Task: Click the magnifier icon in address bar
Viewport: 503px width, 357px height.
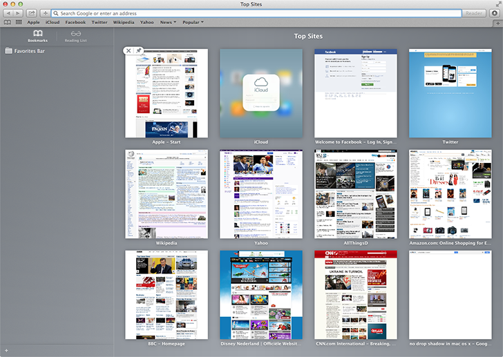Action: click(x=56, y=13)
